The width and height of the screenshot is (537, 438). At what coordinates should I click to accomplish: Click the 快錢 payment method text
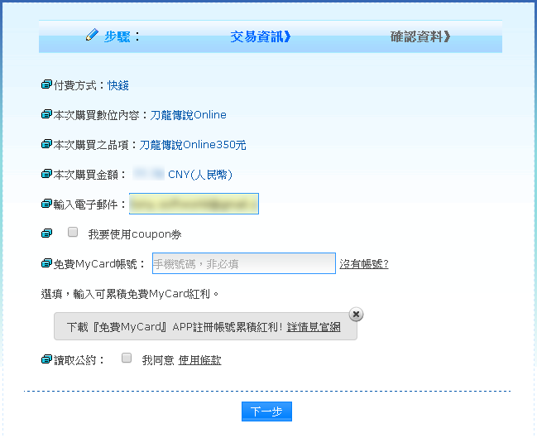pos(118,85)
